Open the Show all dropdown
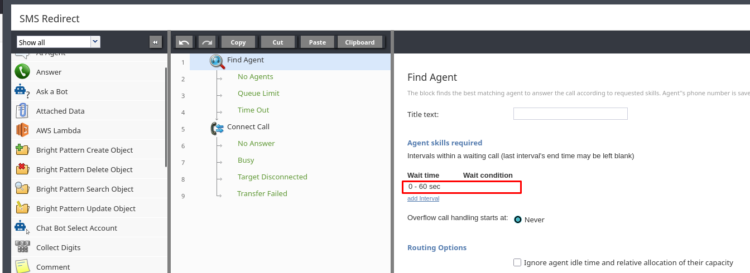 59,42
